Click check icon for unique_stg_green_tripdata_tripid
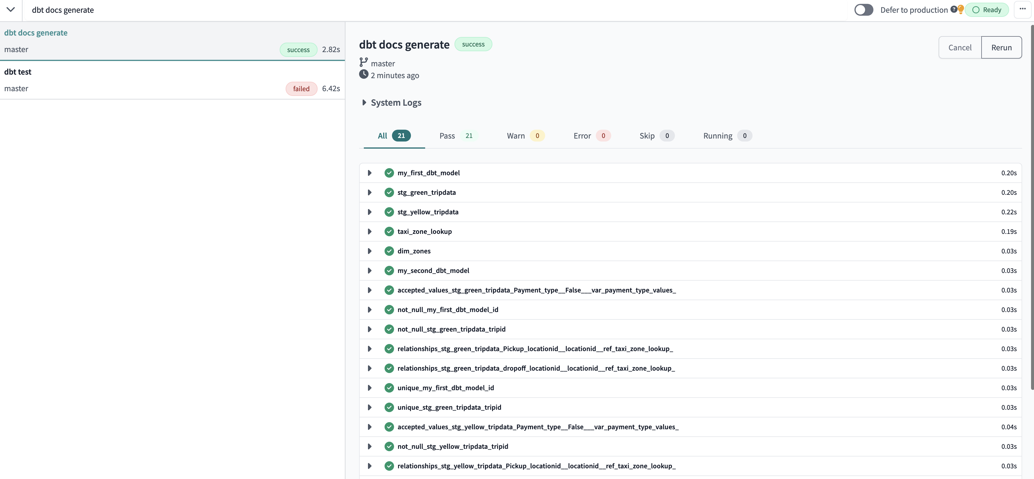The height and width of the screenshot is (479, 1034). click(389, 407)
